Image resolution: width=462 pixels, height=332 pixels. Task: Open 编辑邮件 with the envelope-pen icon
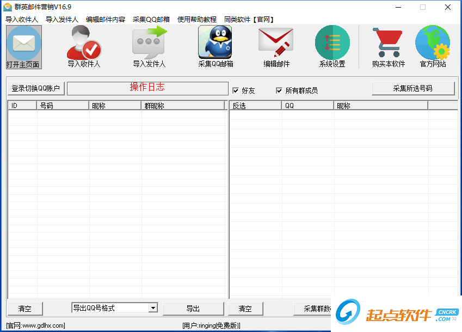[275, 42]
